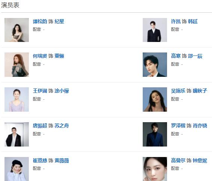The height and width of the screenshot is (181, 212).
Task: Open actor 何瑞贤's name link
Action: coord(40,56)
